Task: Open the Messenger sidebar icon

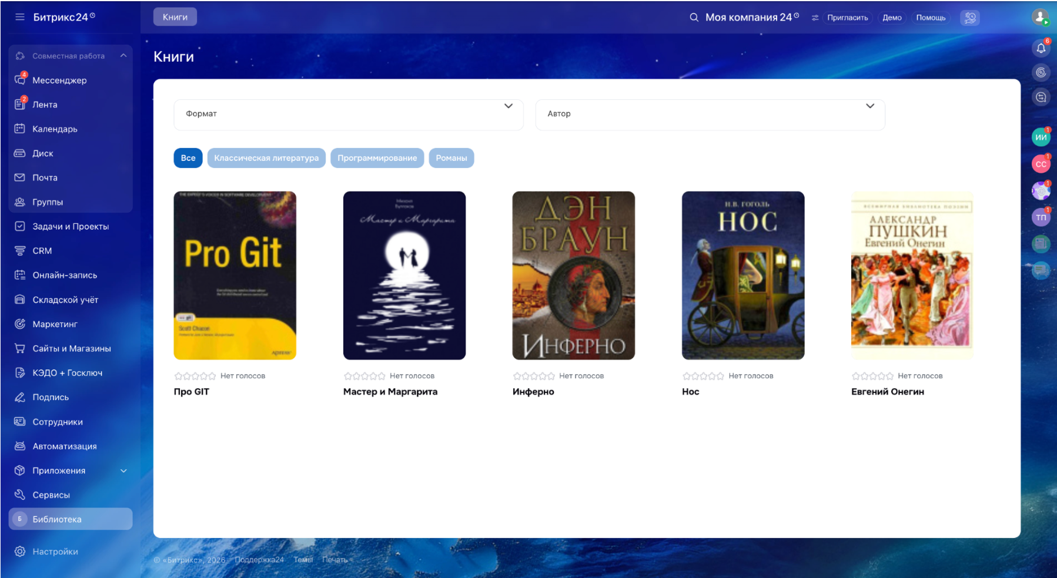Action: [x=20, y=80]
